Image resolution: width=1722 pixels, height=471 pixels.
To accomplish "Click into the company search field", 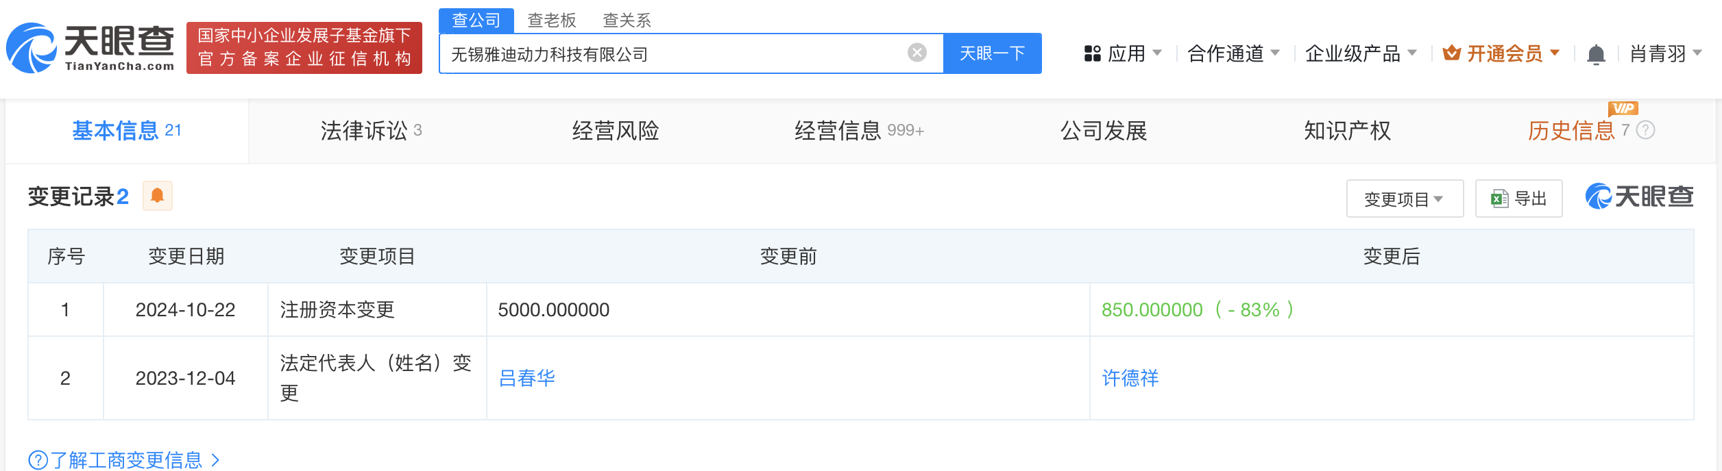I will pos(672,54).
